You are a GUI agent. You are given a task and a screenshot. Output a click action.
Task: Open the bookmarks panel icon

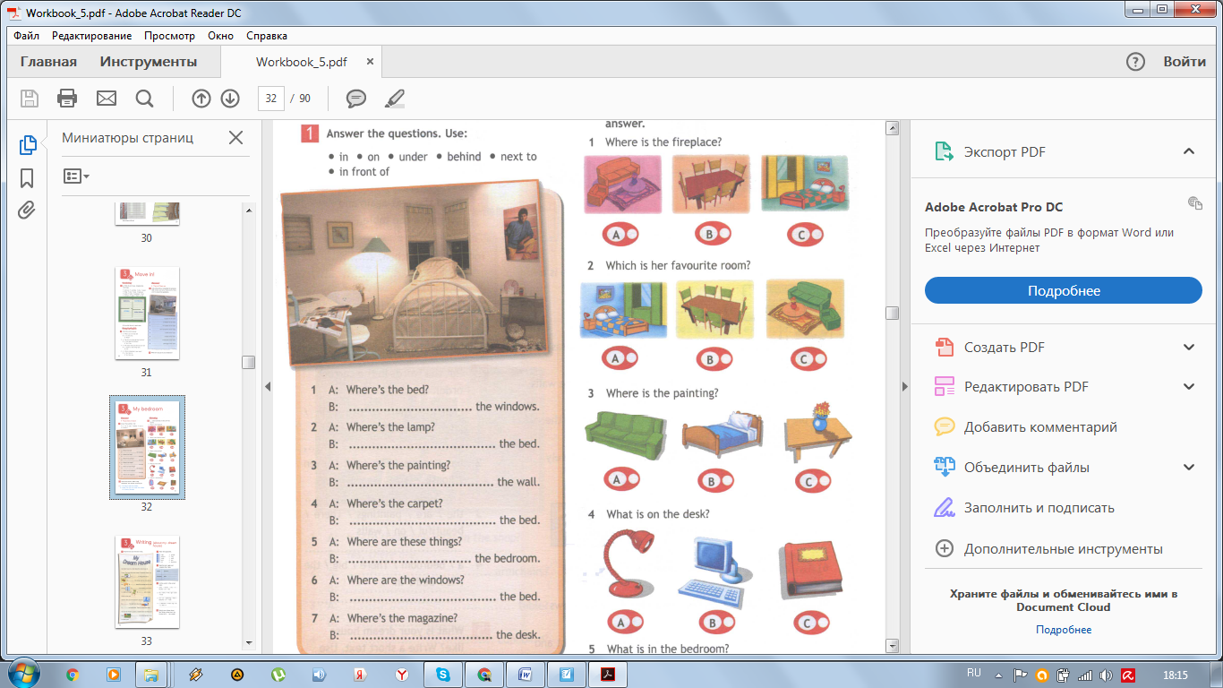click(27, 177)
